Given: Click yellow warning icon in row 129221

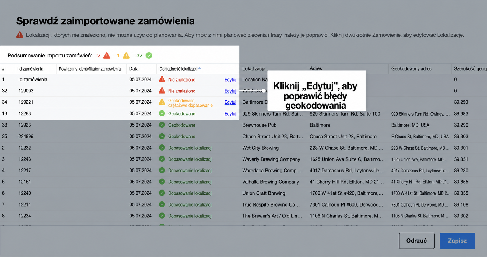Looking at the screenshot, I should (162, 102).
